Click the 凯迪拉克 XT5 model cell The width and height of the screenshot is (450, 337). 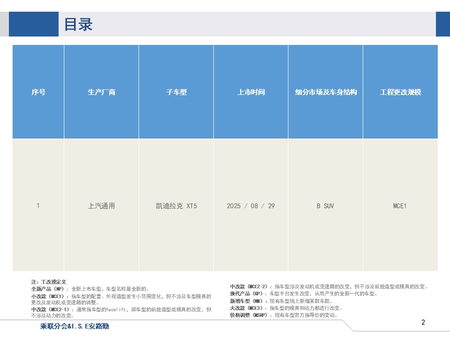click(176, 206)
